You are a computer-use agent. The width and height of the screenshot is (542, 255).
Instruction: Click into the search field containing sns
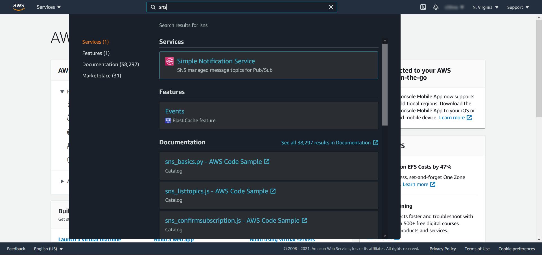[x=241, y=7]
